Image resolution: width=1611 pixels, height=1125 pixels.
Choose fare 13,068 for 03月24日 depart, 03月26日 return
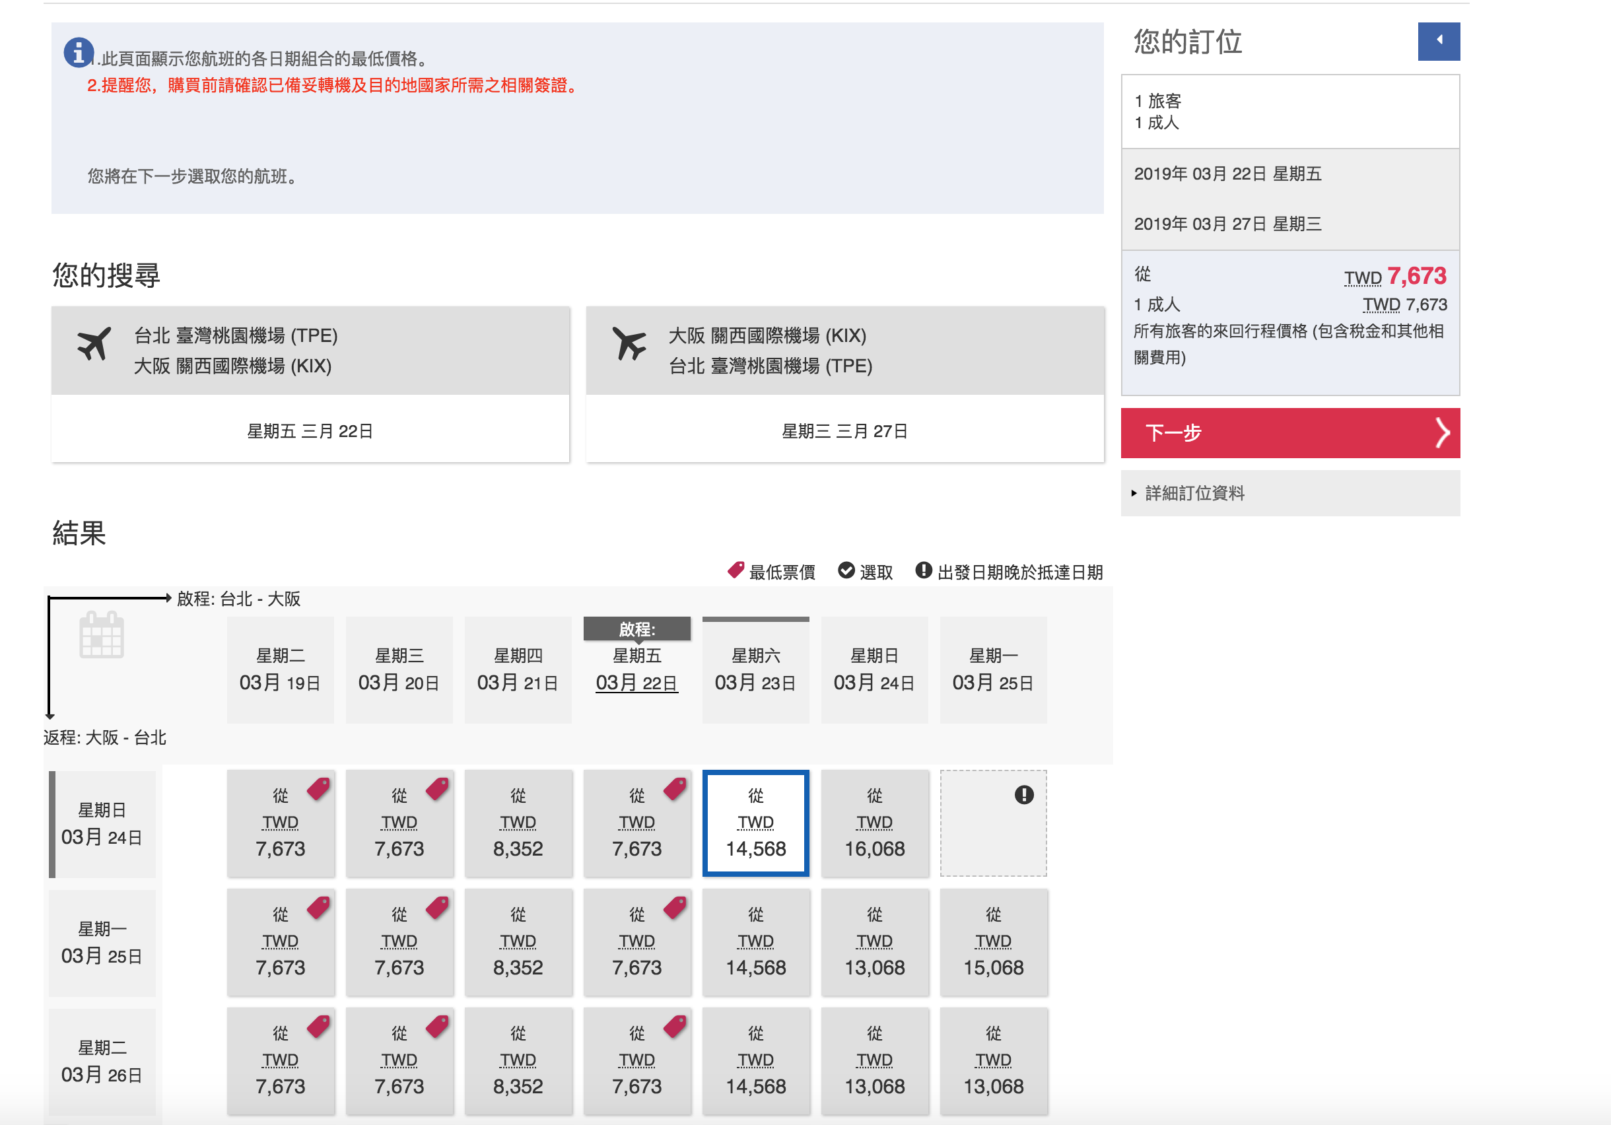pos(874,1061)
